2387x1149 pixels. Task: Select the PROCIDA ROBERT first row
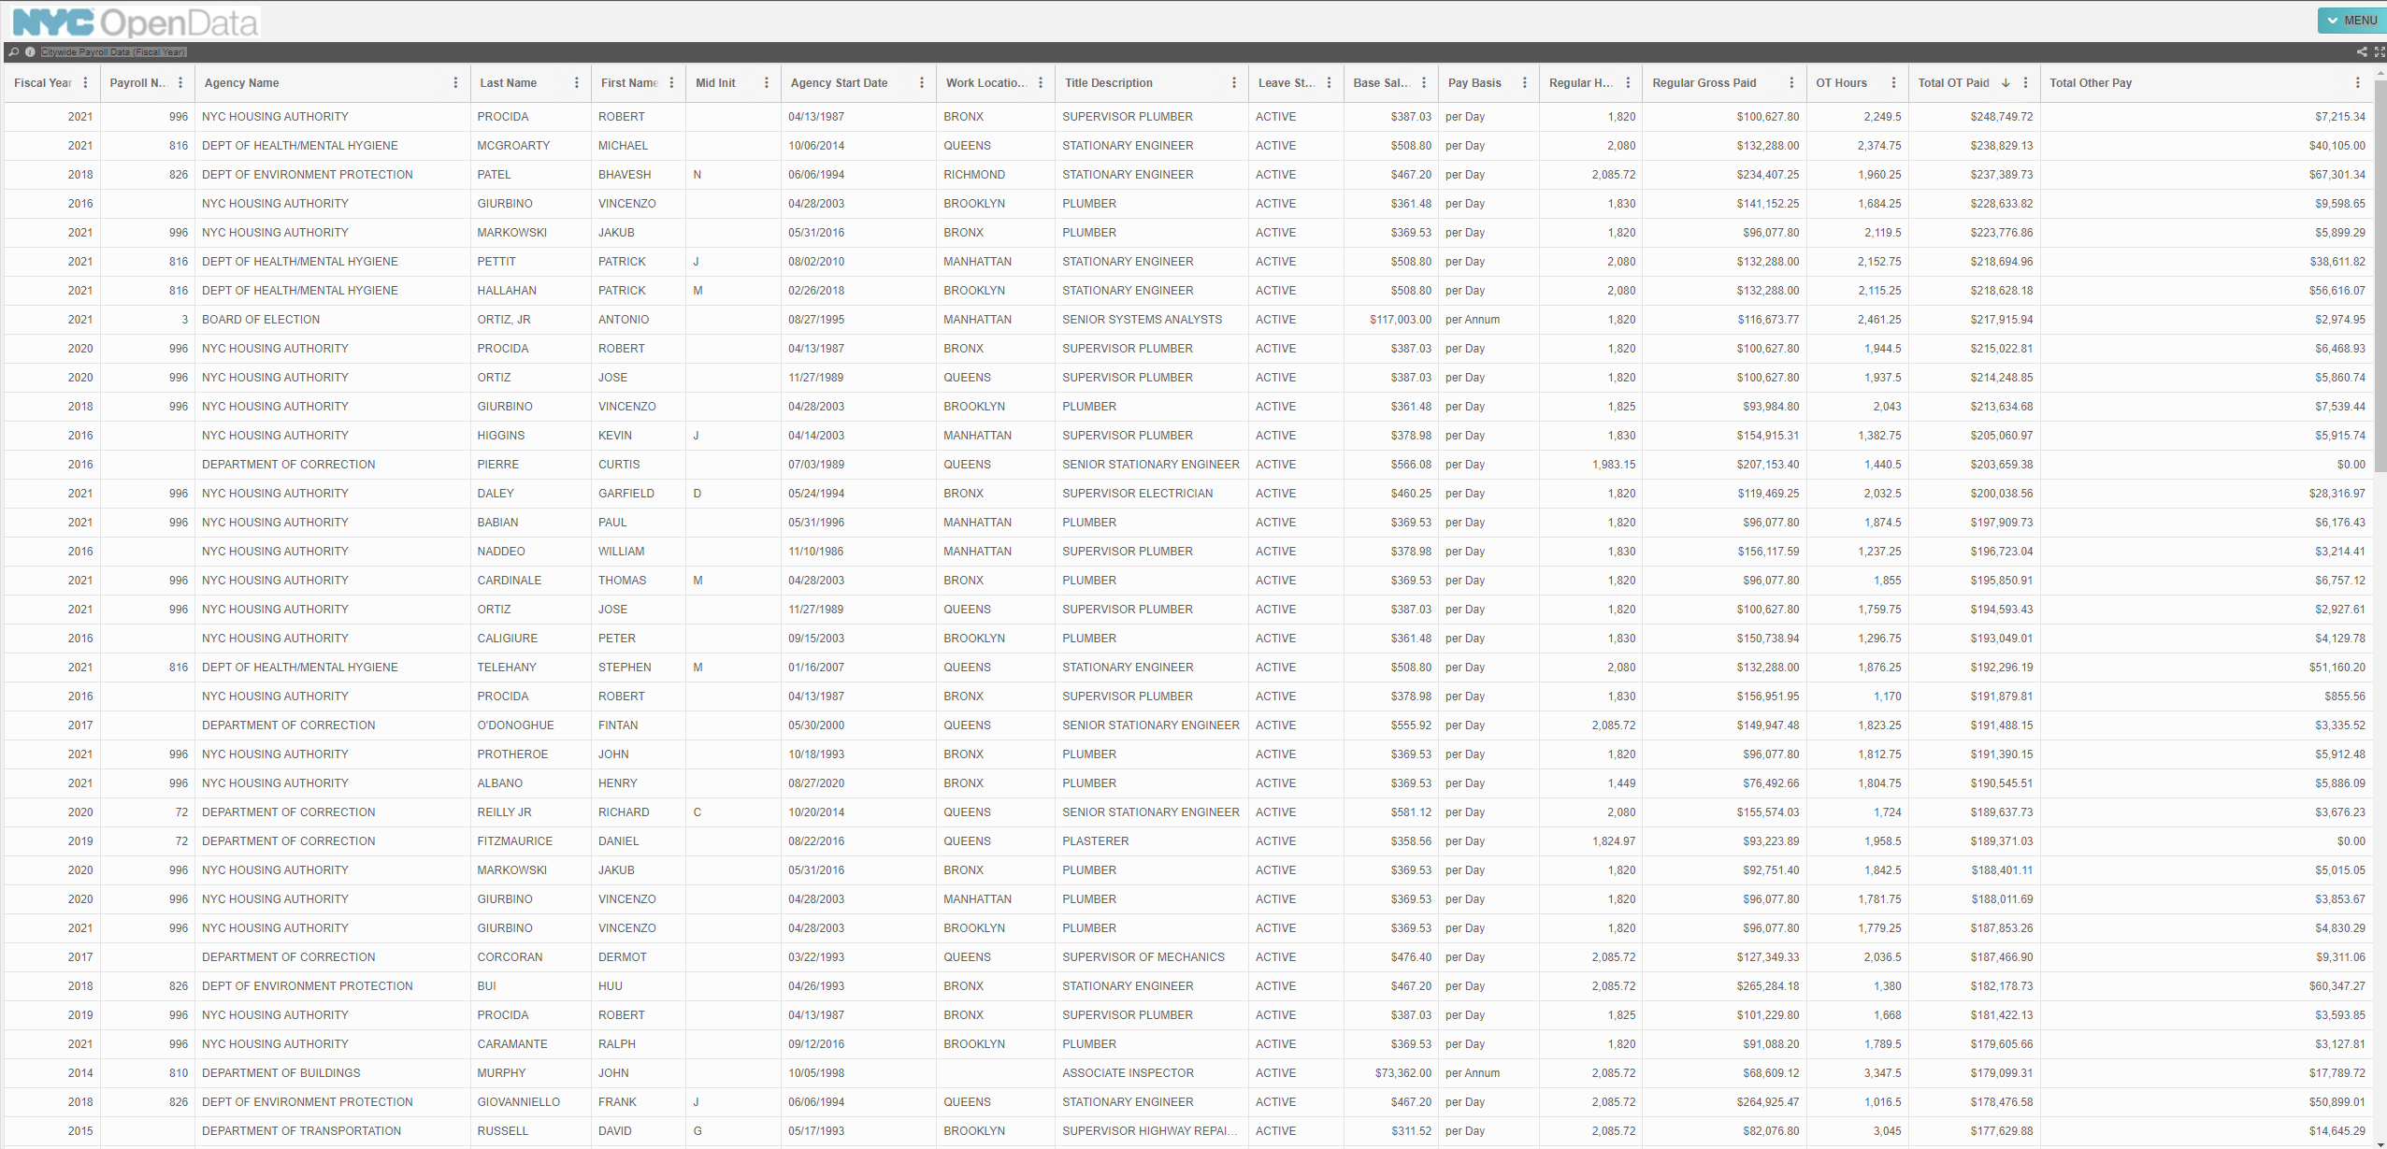561,117
